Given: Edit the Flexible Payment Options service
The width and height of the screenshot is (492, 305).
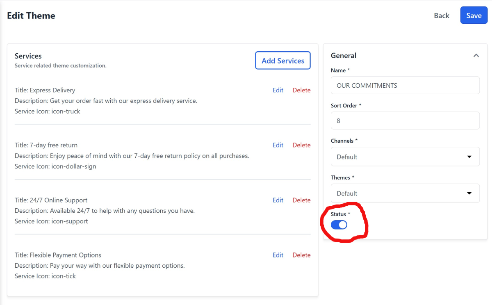Looking at the screenshot, I should click(278, 255).
